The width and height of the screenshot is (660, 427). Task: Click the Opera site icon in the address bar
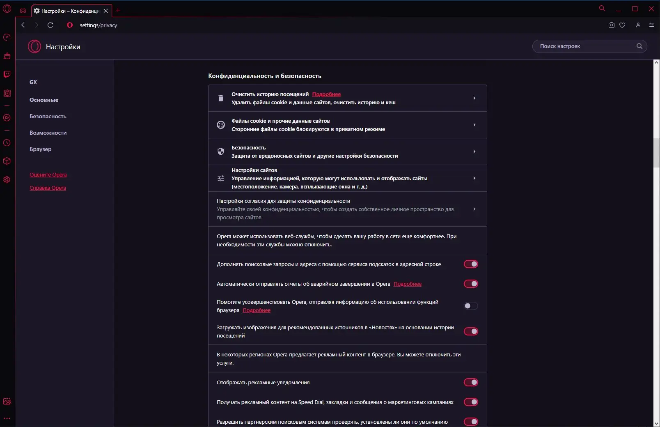70,25
